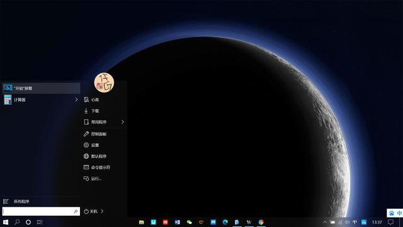Expand the 常用程序 submenu chevron
This screenshot has height=227, width=403.
(x=123, y=122)
